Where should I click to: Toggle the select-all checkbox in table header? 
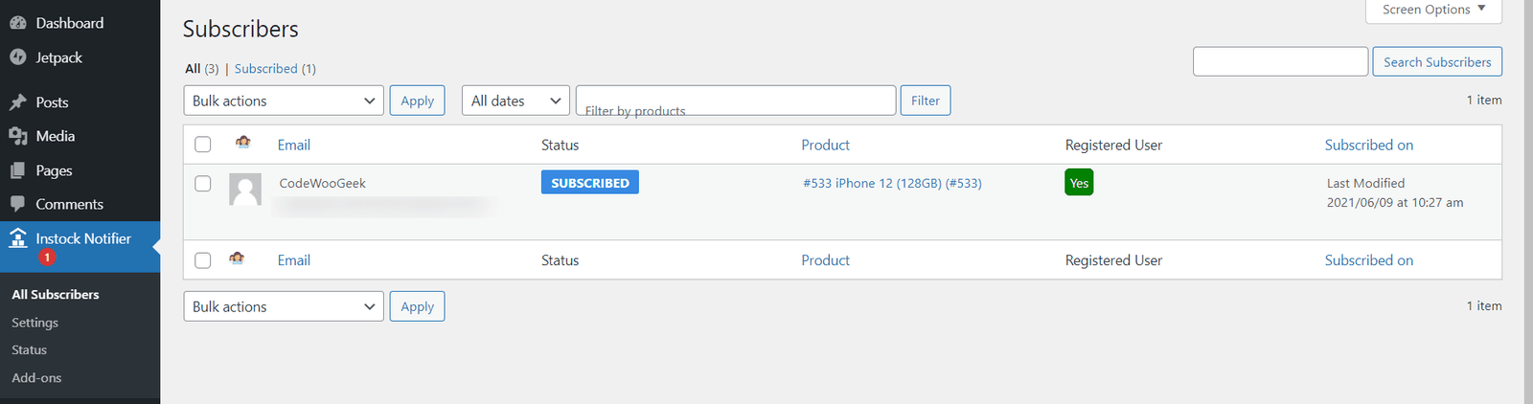203,145
